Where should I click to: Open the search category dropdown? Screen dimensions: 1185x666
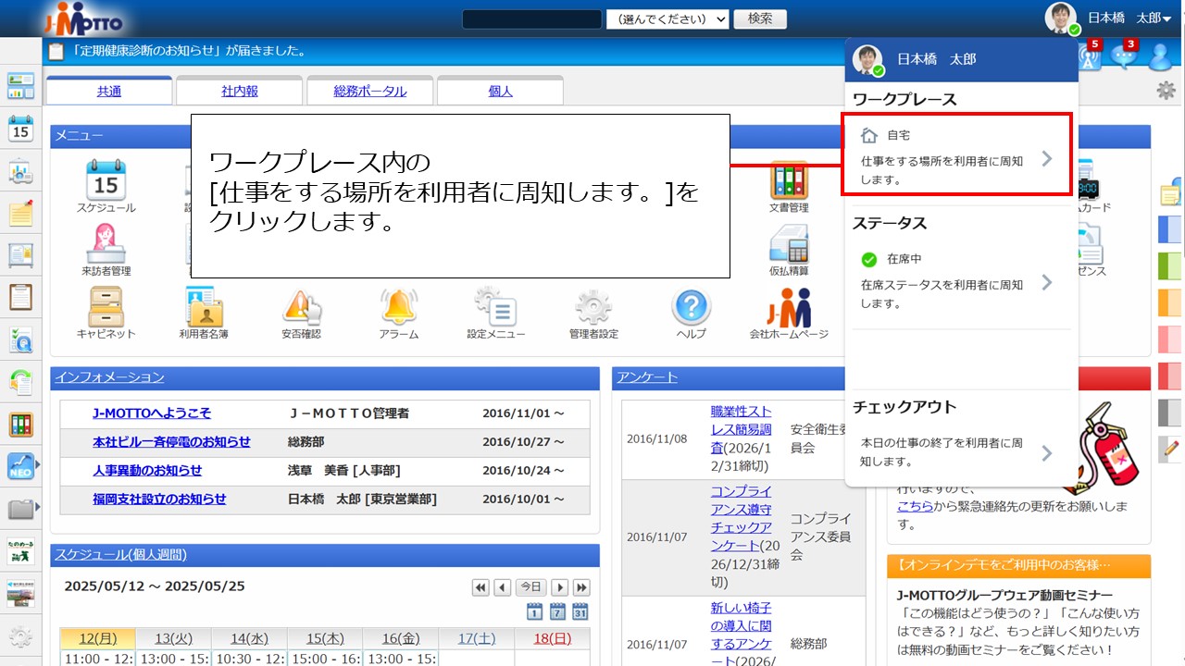click(x=667, y=19)
